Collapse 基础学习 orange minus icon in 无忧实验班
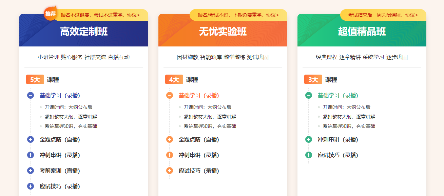The height and width of the screenshot is (196, 444). tap(170, 95)
